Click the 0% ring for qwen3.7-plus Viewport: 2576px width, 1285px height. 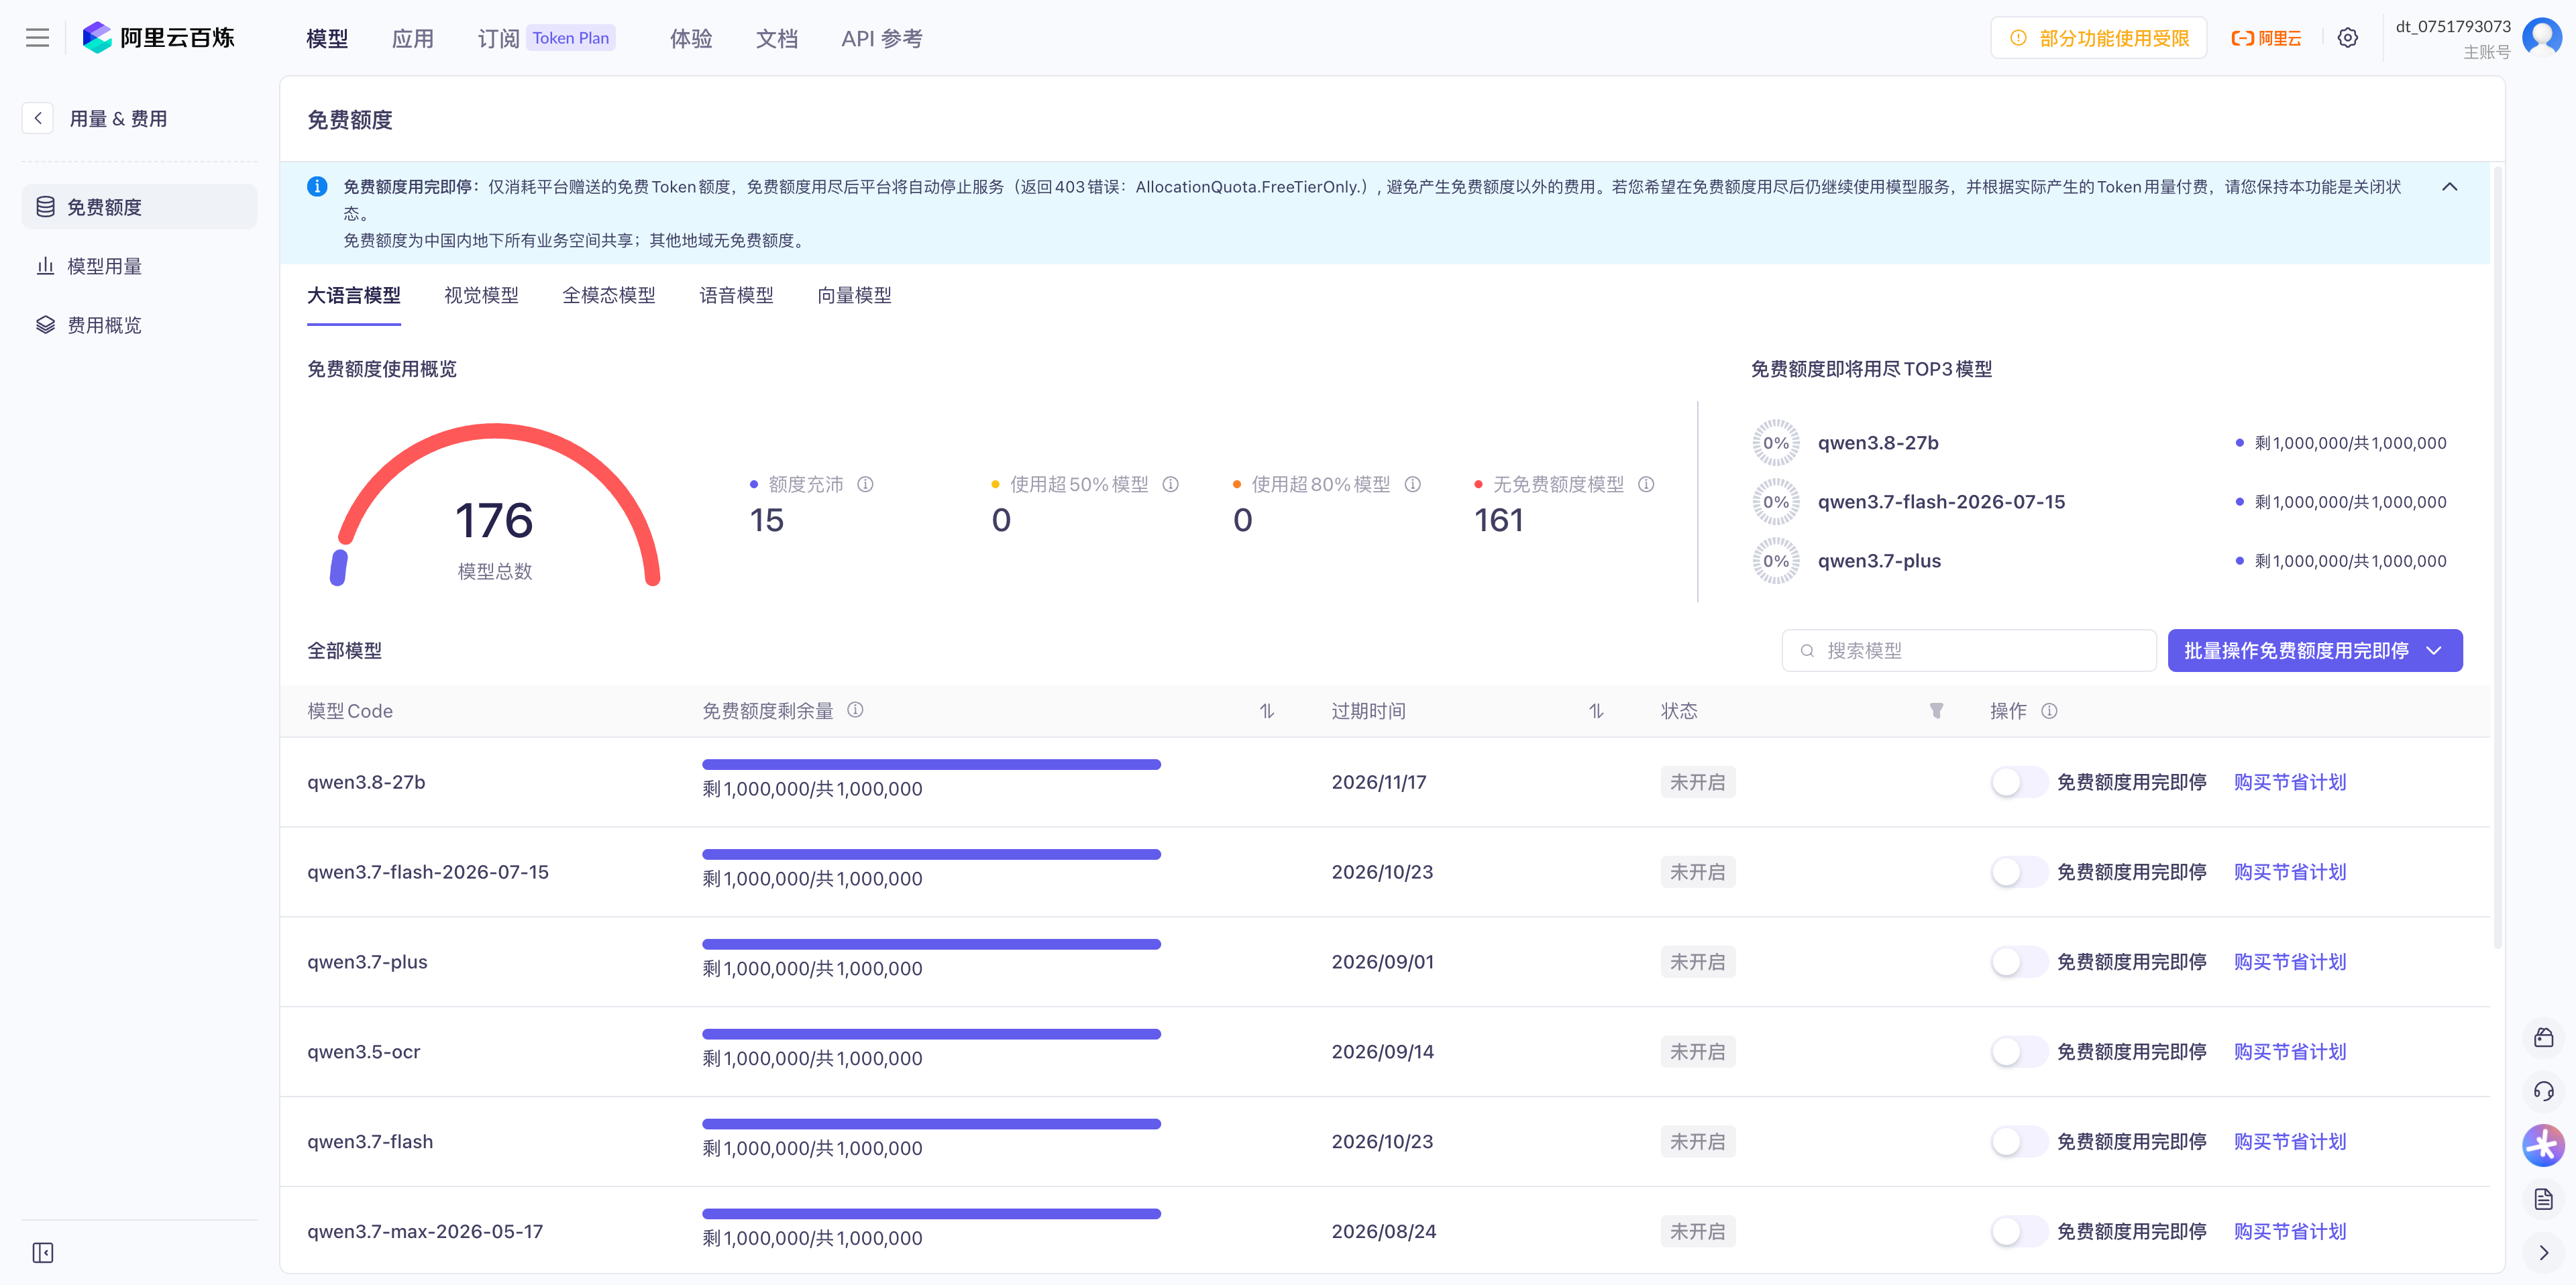[x=1776, y=561]
